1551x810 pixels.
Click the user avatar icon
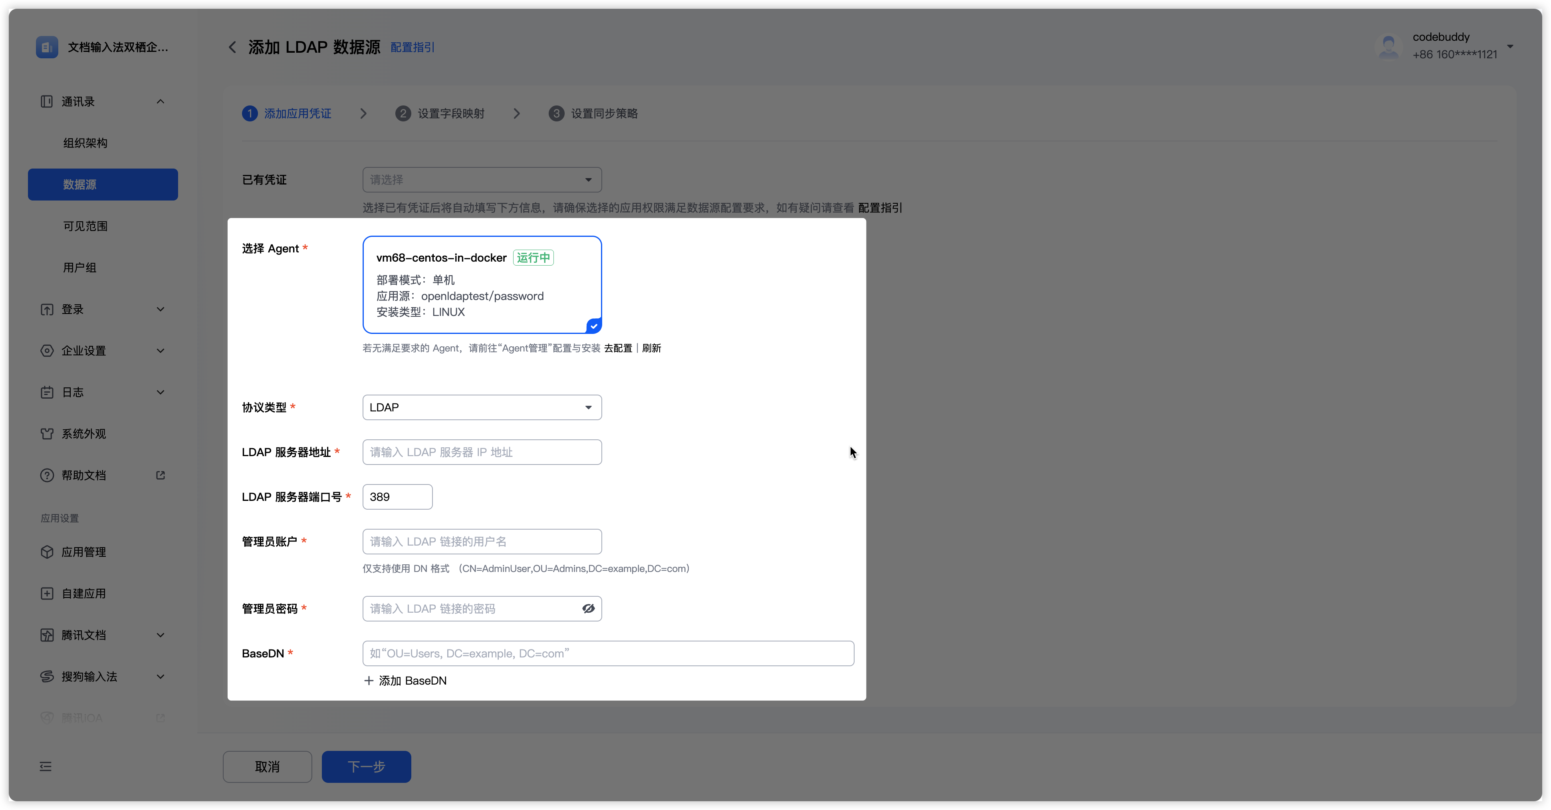click(1388, 46)
